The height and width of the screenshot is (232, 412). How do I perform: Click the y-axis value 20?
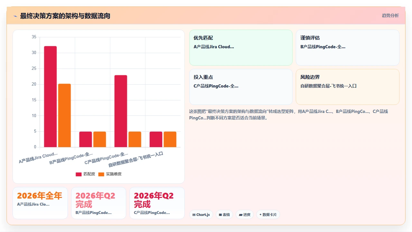pyautogui.click(x=34, y=84)
